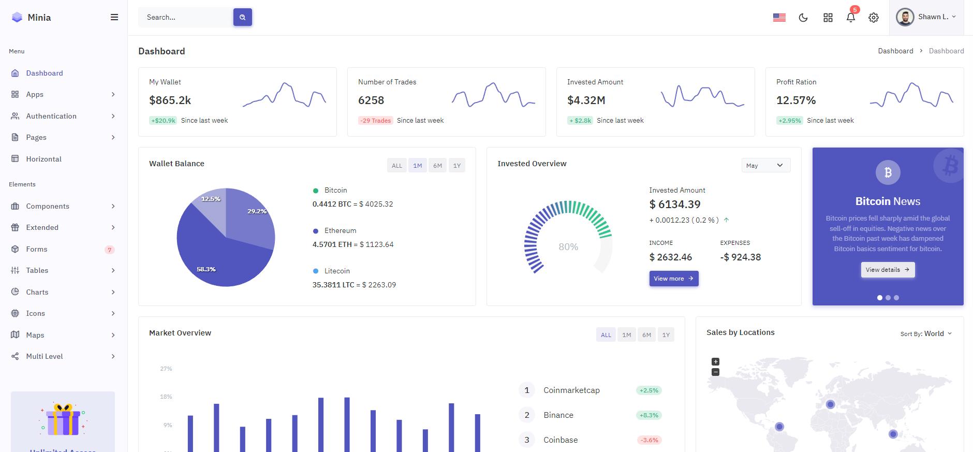Select ALL in Wallet Balance filters
This screenshot has height=452, width=973.
coord(397,166)
